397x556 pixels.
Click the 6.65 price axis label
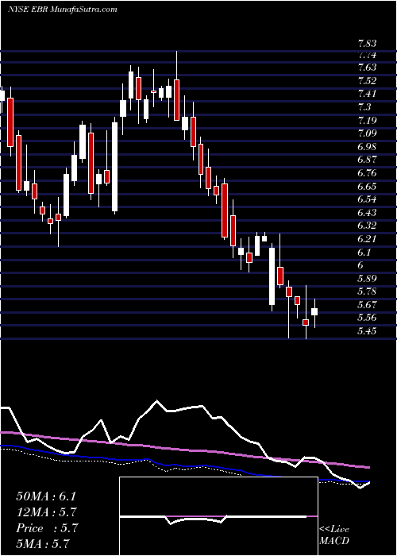367,187
